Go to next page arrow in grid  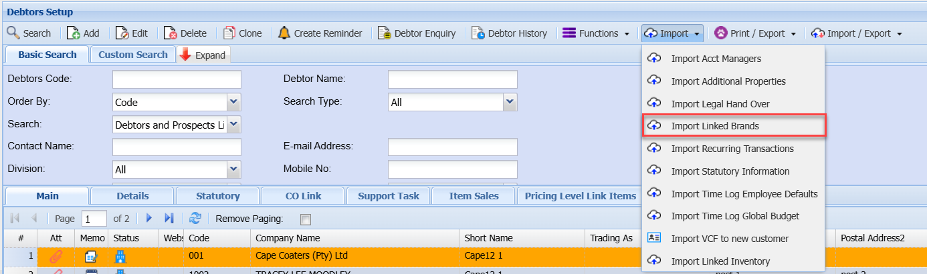pyautogui.click(x=150, y=218)
